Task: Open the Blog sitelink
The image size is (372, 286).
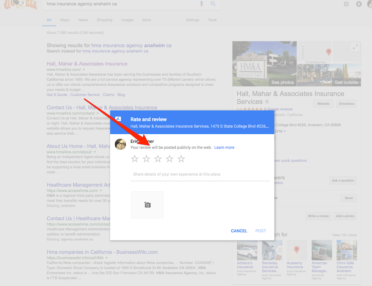Action: 121,95
